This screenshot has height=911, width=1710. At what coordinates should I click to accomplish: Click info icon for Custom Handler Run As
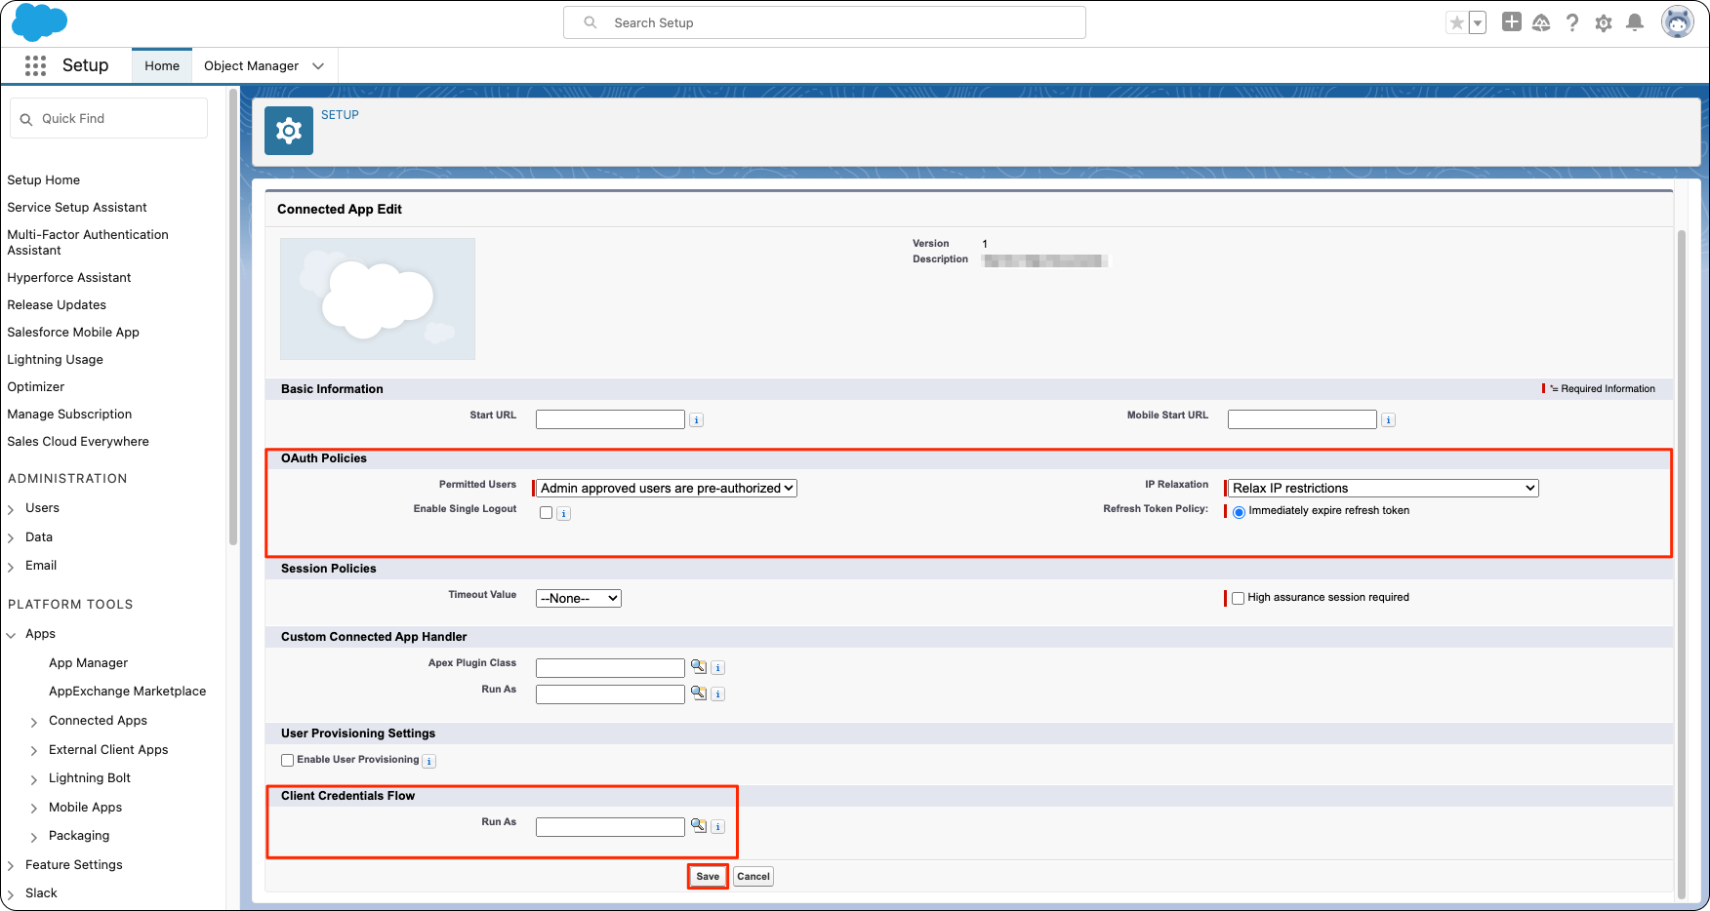pyautogui.click(x=717, y=694)
